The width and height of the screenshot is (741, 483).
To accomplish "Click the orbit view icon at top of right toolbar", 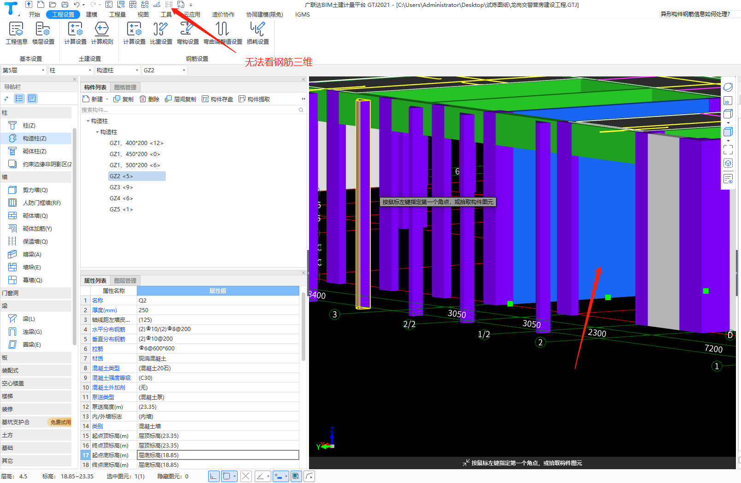I will point(728,87).
